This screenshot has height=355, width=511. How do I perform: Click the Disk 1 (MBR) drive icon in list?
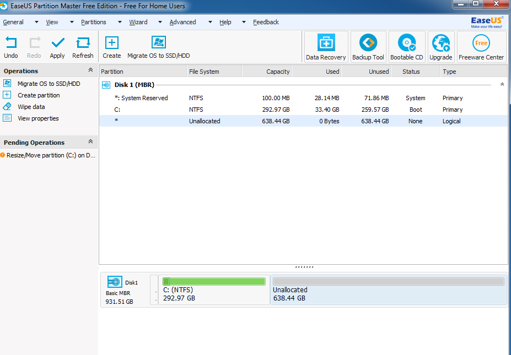click(x=106, y=85)
